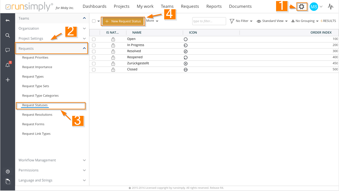Screen dimensions: 339x191
Task: Open search via magnifier sidebar icon
Action: (8, 35)
